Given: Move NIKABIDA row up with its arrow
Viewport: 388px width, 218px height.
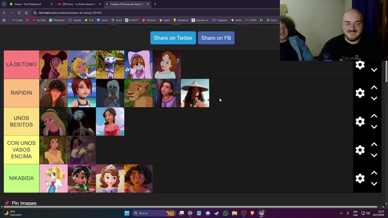Looking at the screenshot, I should (x=374, y=173).
